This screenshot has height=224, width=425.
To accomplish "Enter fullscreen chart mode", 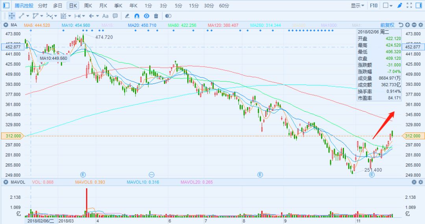I will pyautogui.click(x=409, y=6).
